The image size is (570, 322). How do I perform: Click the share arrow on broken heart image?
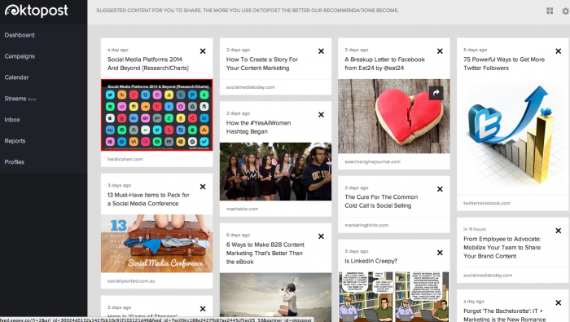[436, 93]
